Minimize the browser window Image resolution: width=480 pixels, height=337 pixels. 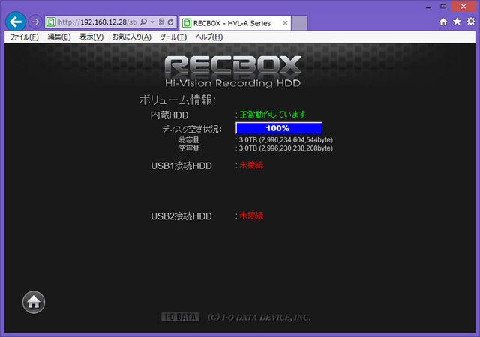pyautogui.click(x=428, y=7)
